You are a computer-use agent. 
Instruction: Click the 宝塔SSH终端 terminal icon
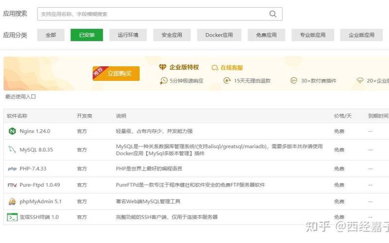(x=12, y=217)
